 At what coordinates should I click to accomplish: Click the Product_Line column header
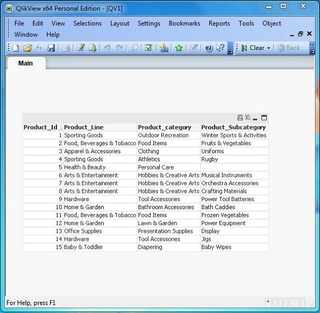[x=100, y=127]
